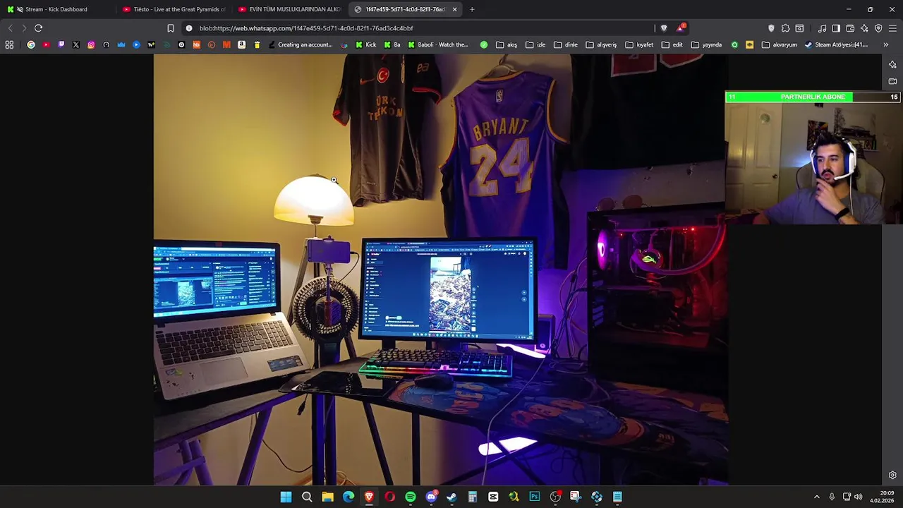Expand the 'akvaryum' bookmarks folder
Screen dimensions: 903x508
780,44
